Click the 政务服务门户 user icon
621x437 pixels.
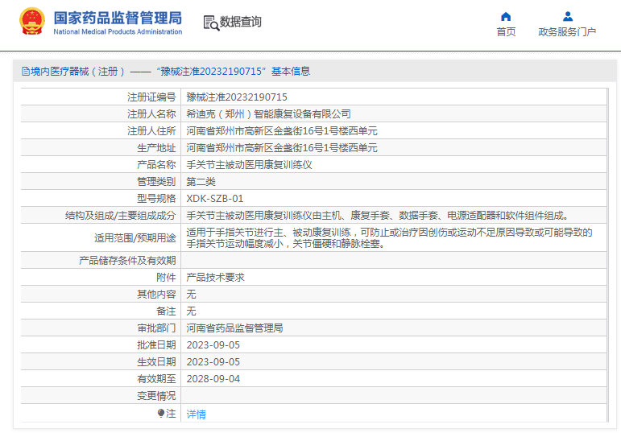(568, 17)
